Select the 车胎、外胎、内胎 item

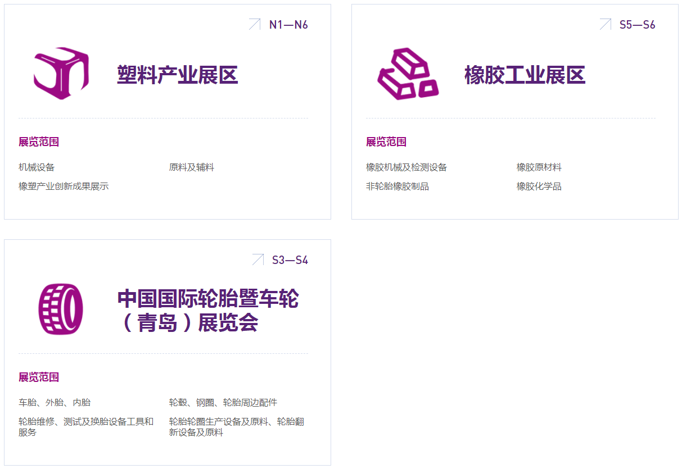[x=55, y=403]
